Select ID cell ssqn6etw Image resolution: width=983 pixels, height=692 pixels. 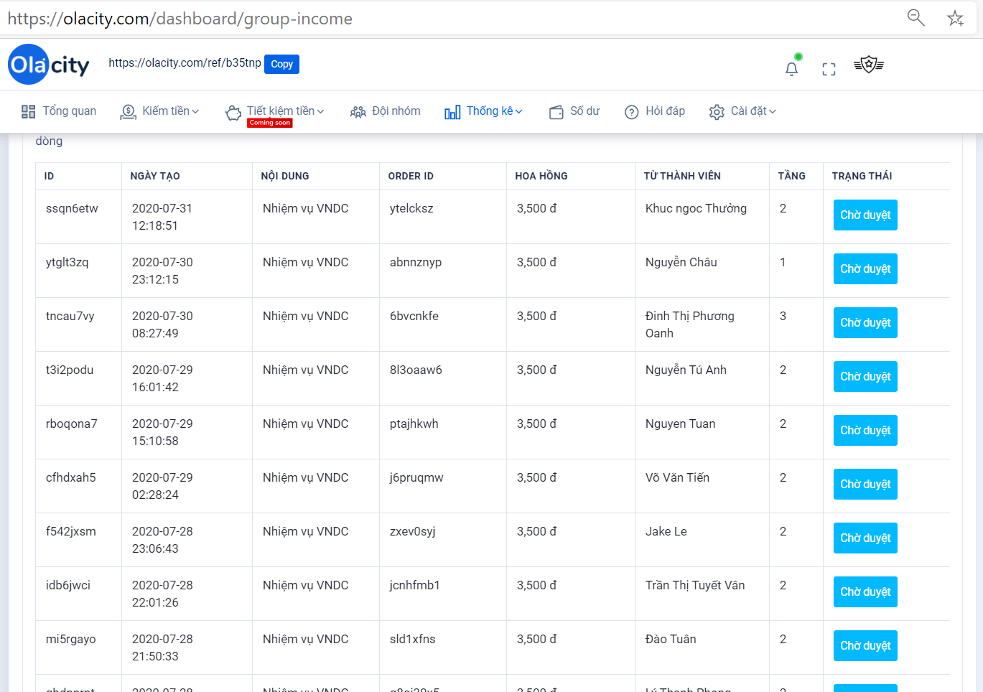click(x=72, y=209)
